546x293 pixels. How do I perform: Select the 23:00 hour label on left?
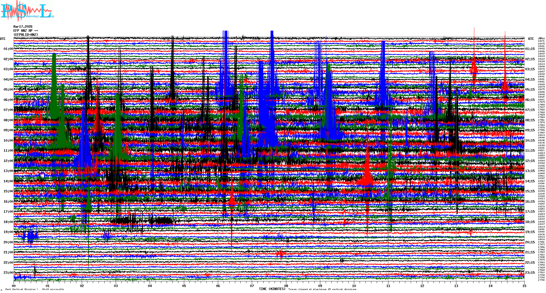(8, 273)
